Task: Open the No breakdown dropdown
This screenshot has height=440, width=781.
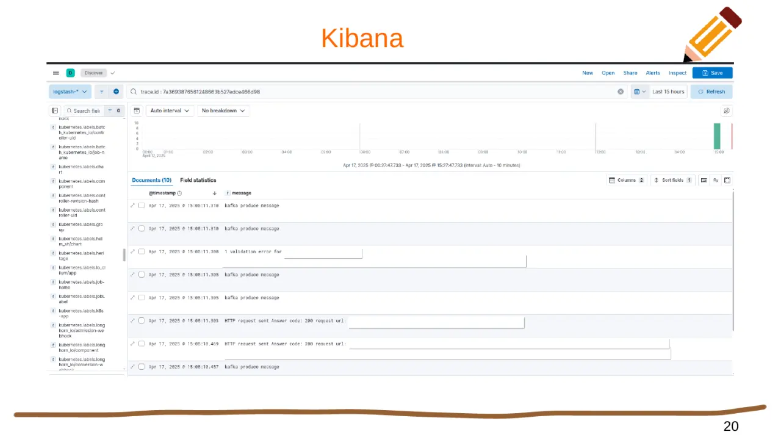Action: (x=223, y=110)
